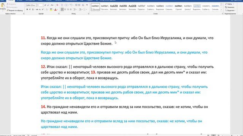Open the Выделить (Select) dropdown
Viewport: 243px width, 136px height.
tap(230, 11)
